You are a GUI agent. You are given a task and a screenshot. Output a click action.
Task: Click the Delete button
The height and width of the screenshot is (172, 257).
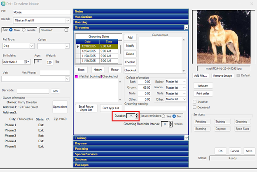click(130, 54)
